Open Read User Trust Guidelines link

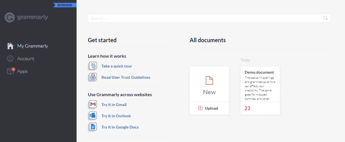[x=126, y=77]
